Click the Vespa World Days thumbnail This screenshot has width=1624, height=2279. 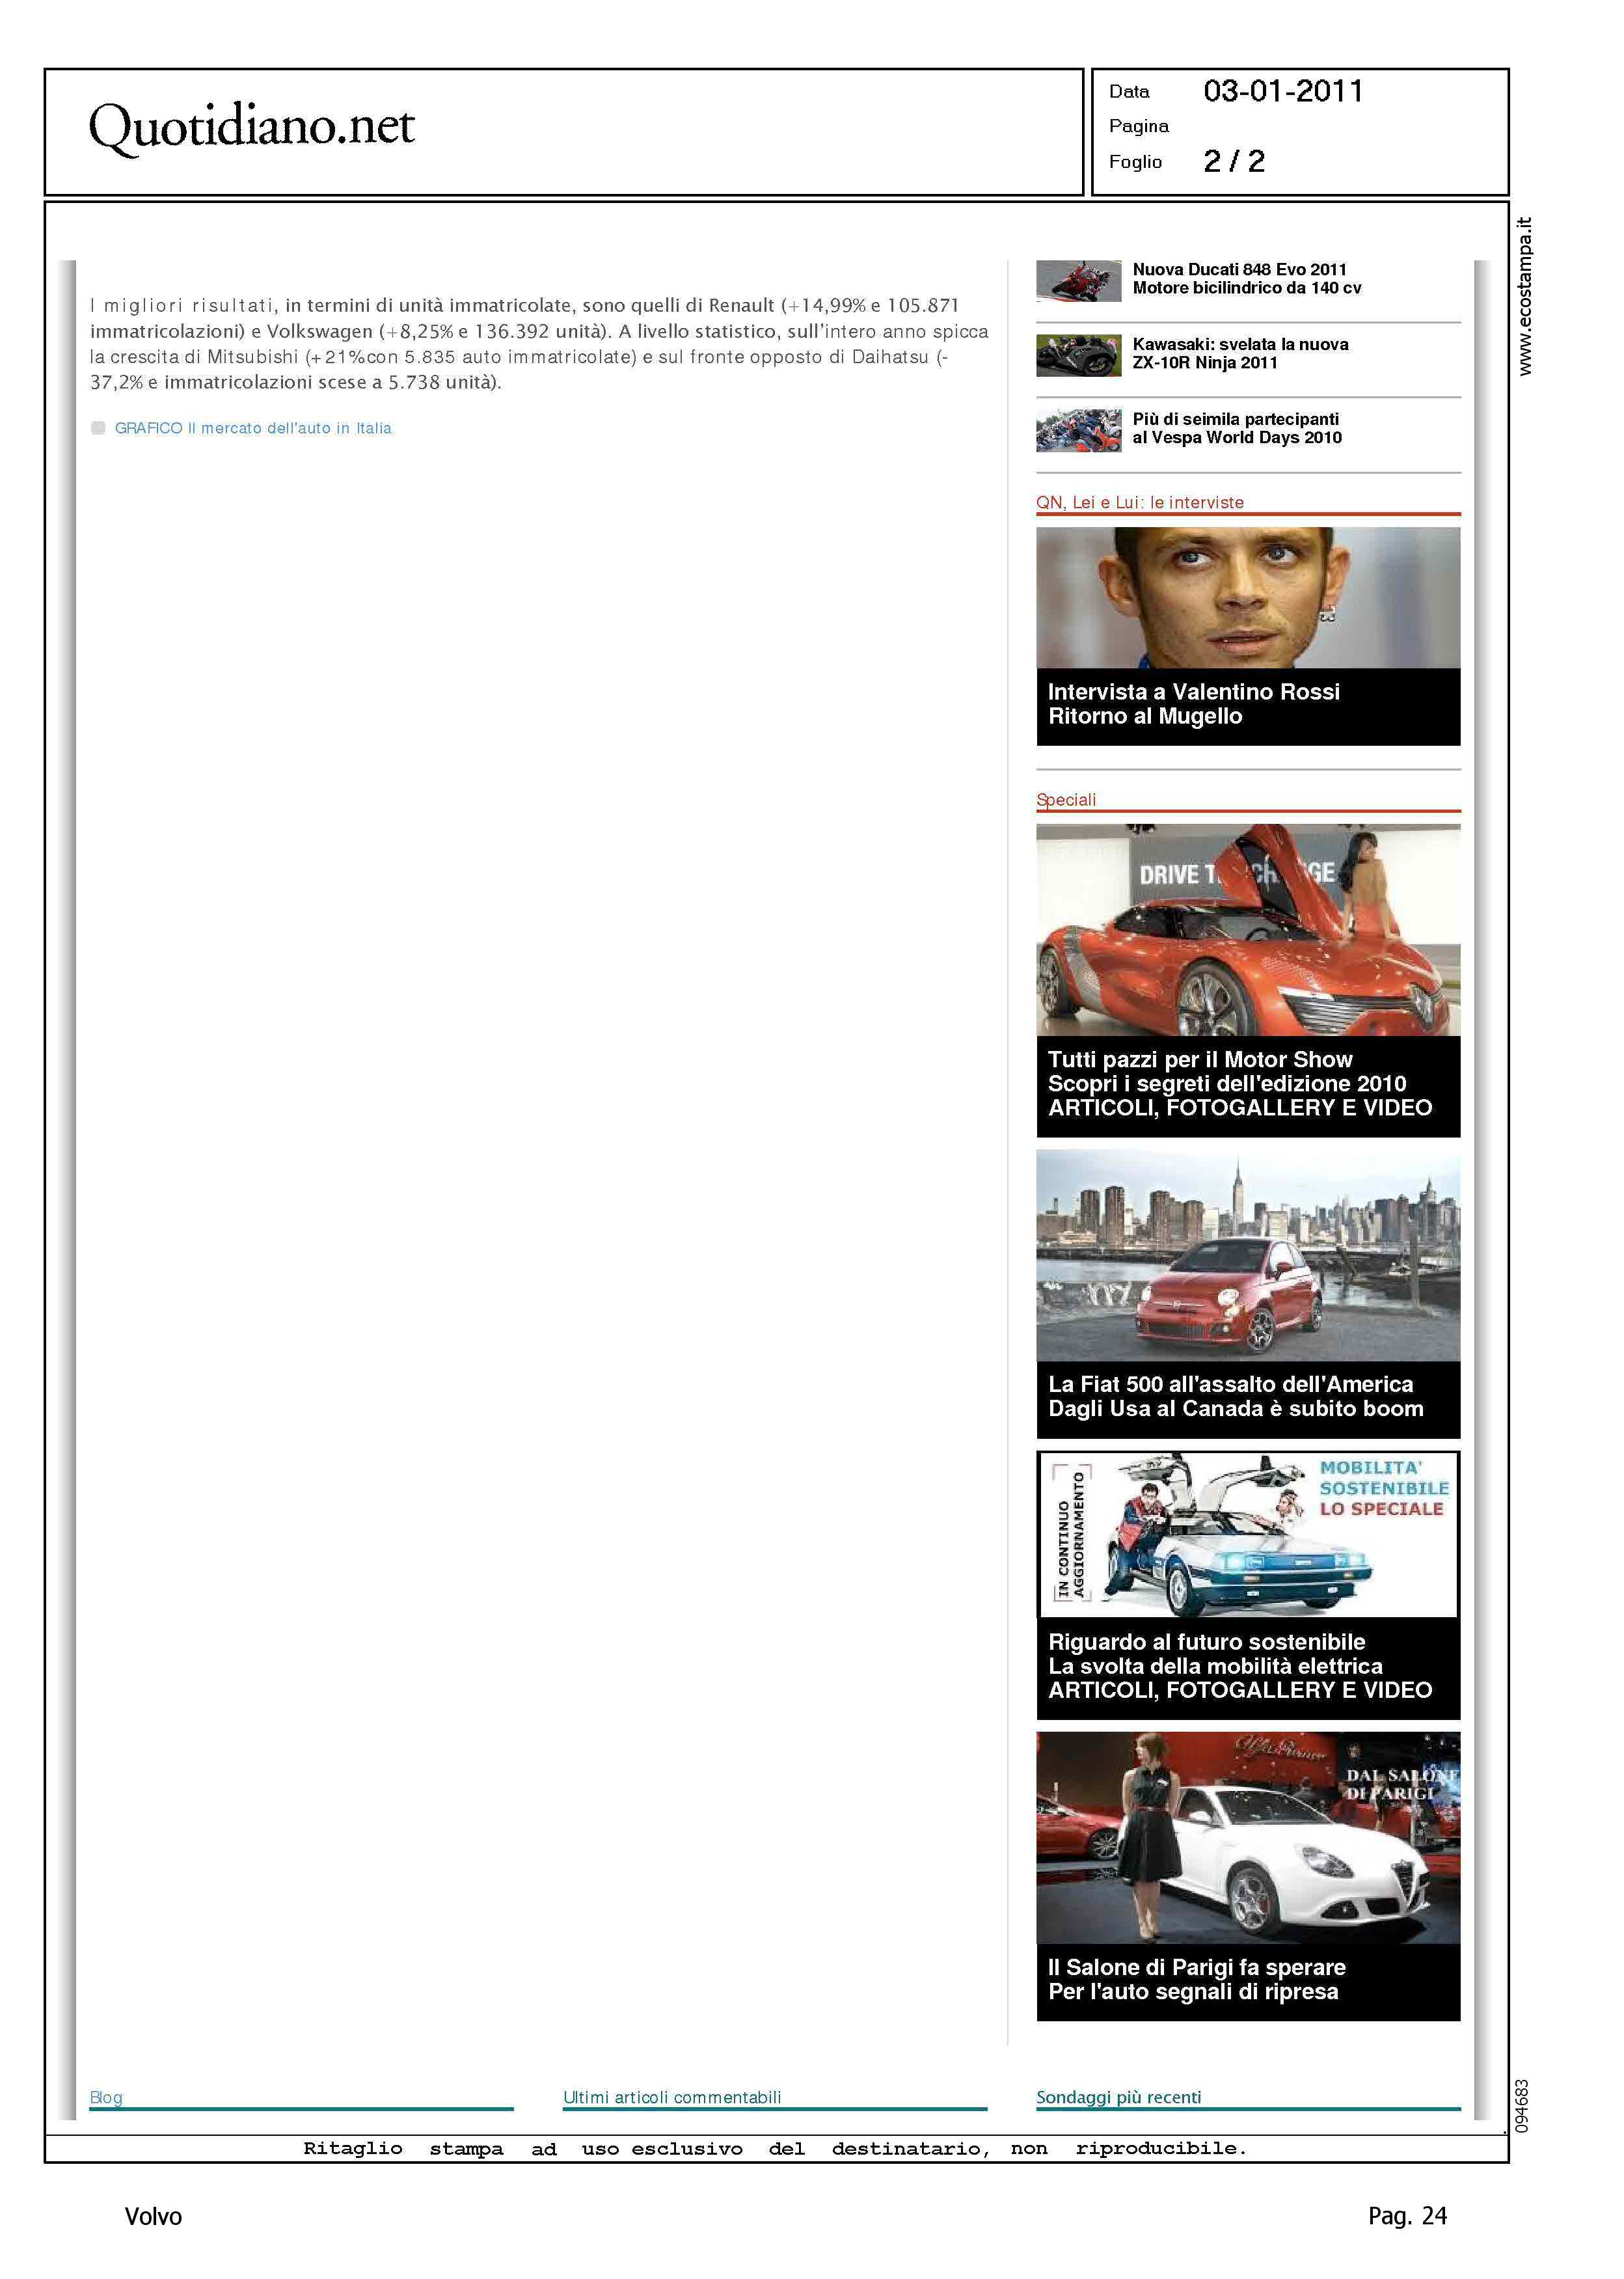coord(1078,430)
